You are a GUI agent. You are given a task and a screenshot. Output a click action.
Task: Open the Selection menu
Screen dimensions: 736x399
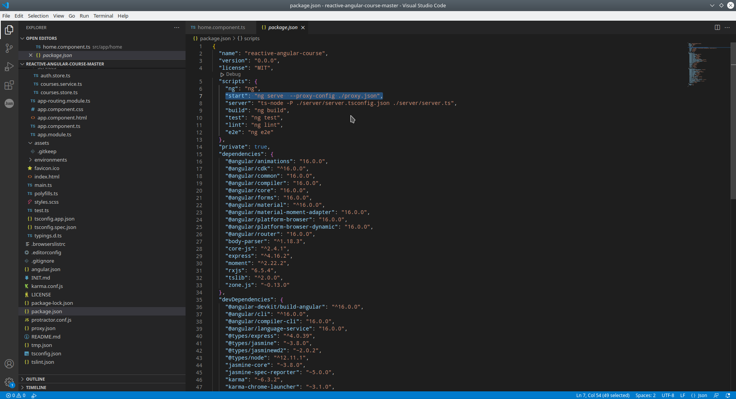(x=38, y=16)
